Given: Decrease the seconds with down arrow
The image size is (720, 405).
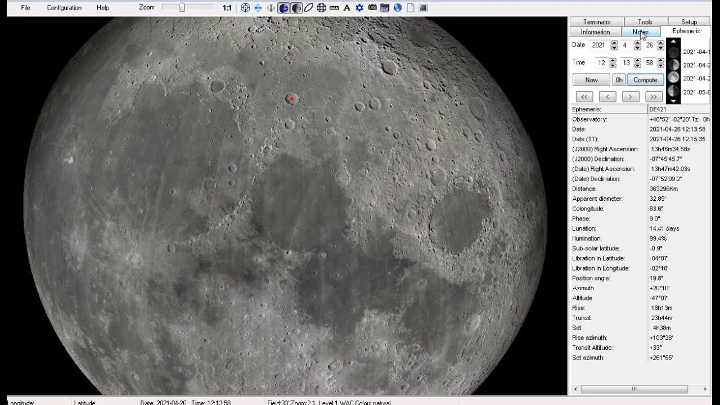Looking at the screenshot, I should (661, 66).
